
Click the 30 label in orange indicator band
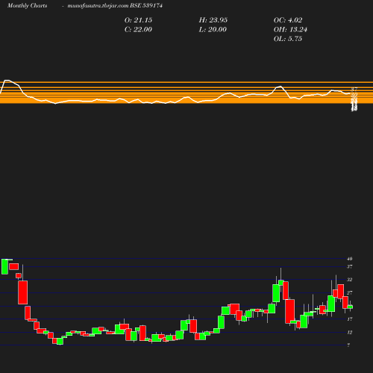354,95
